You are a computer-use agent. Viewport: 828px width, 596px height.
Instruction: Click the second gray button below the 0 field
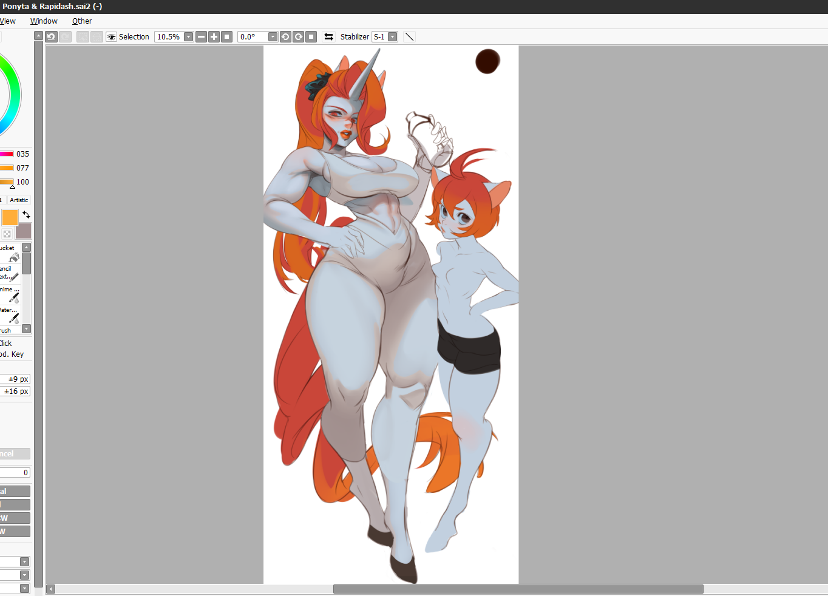pos(15,504)
